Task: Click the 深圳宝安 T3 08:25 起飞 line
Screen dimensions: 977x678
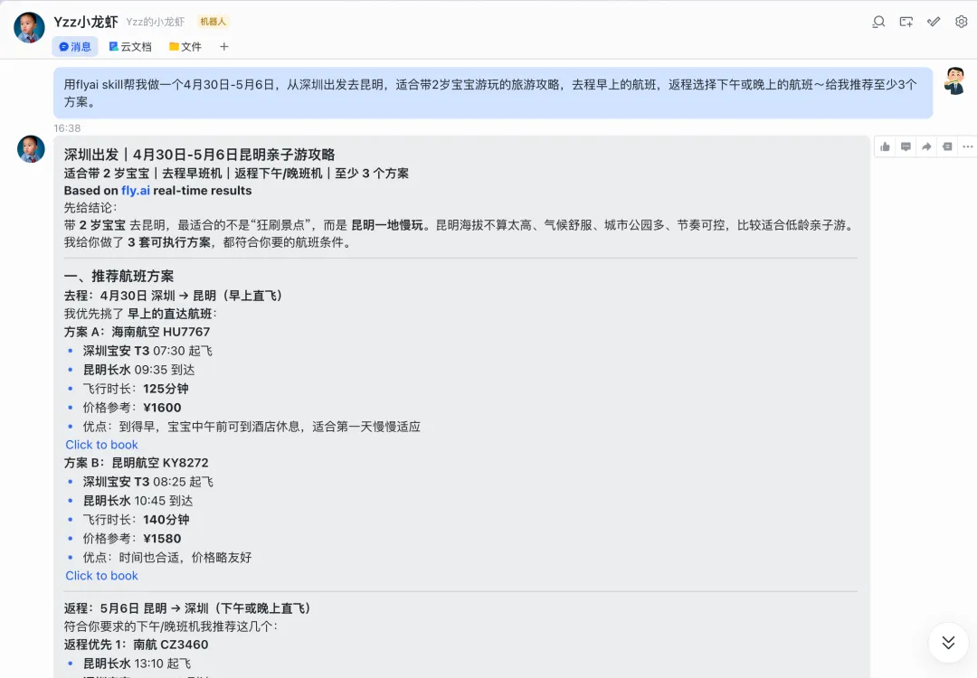Action: (x=148, y=481)
